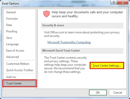Click the Excel Options title text
This screenshot has width=130, height=99.
[x=10, y=4]
